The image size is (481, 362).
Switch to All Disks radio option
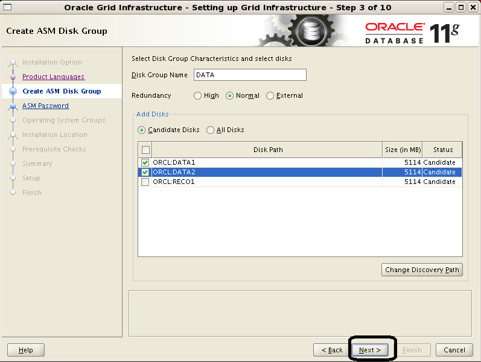coord(211,130)
